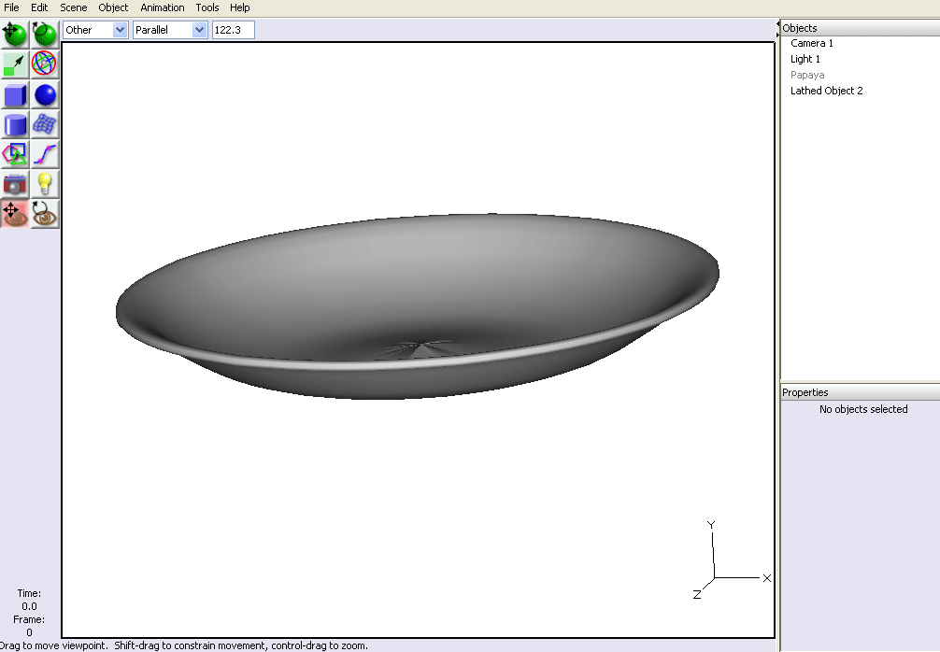The height and width of the screenshot is (652, 940).
Task: Select the Rotate Object tool
Action: click(45, 35)
